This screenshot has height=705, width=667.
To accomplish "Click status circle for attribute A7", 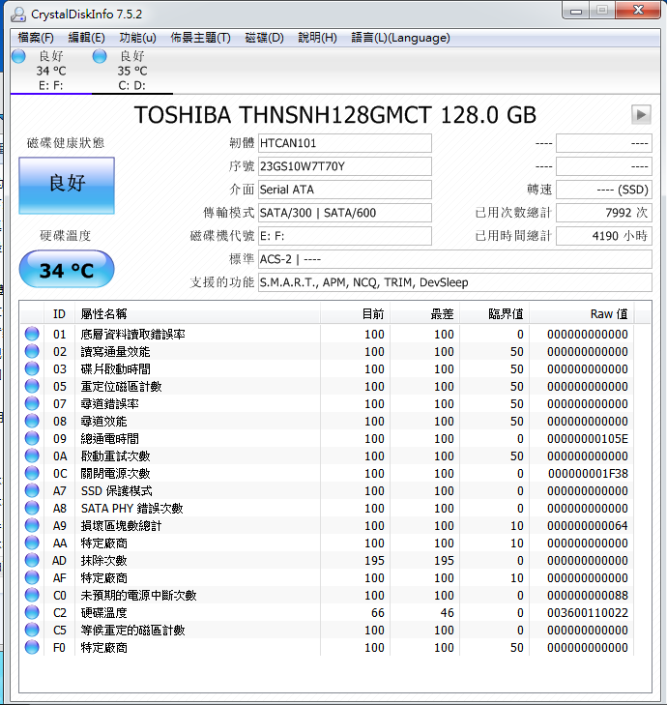I will (x=32, y=490).
